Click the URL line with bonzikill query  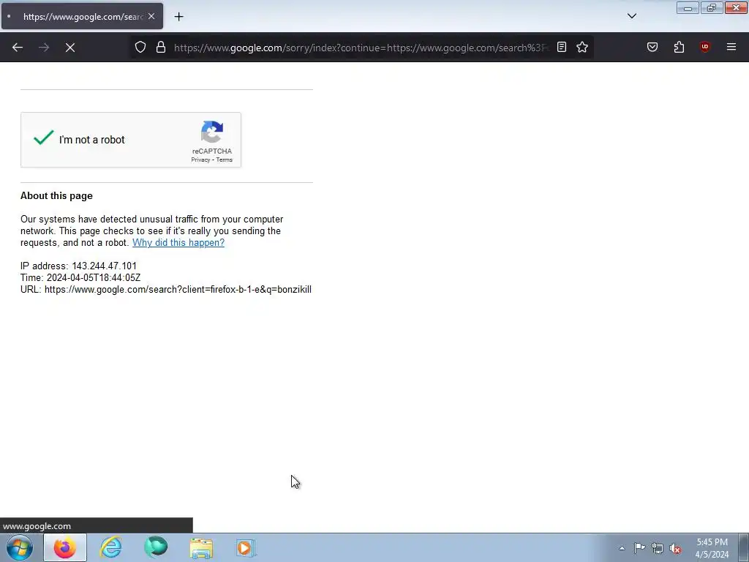166,290
